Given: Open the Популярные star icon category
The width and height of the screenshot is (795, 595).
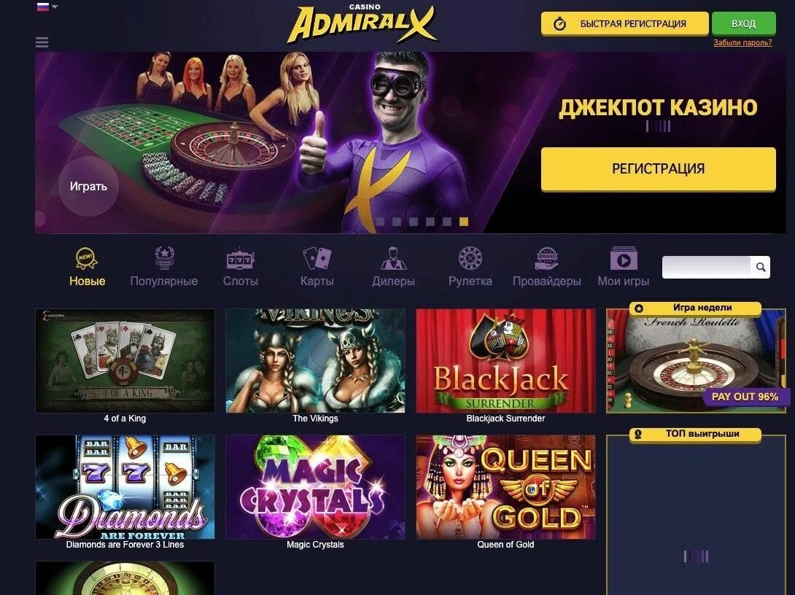Looking at the screenshot, I should click(164, 258).
